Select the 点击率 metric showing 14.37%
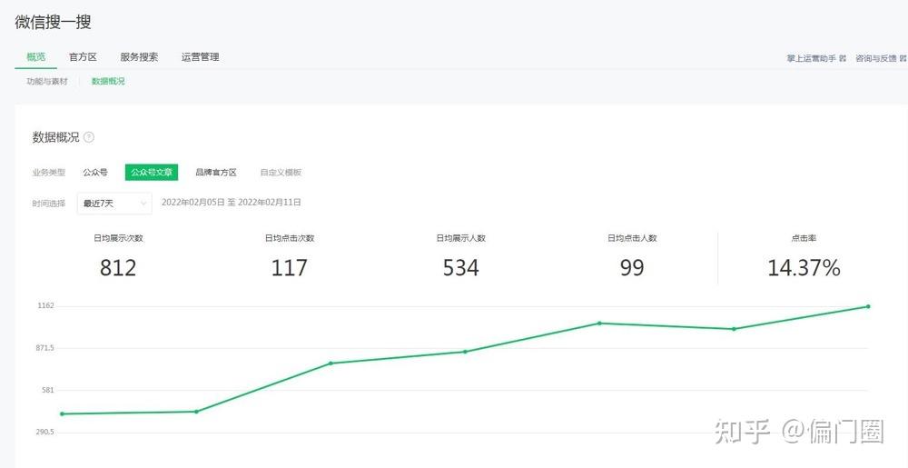Viewport: 908px width, 468px height. click(804, 258)
